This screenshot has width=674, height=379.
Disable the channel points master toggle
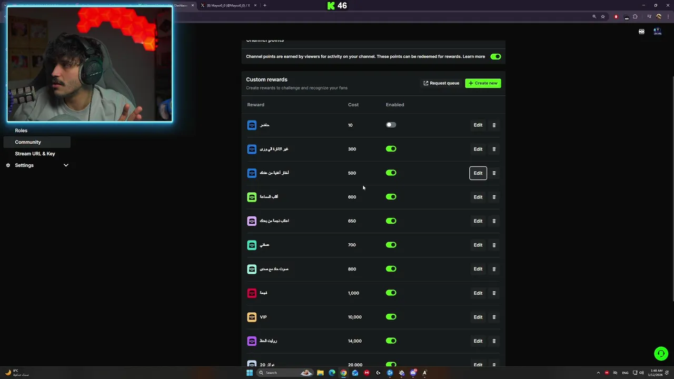pos(495,56)
